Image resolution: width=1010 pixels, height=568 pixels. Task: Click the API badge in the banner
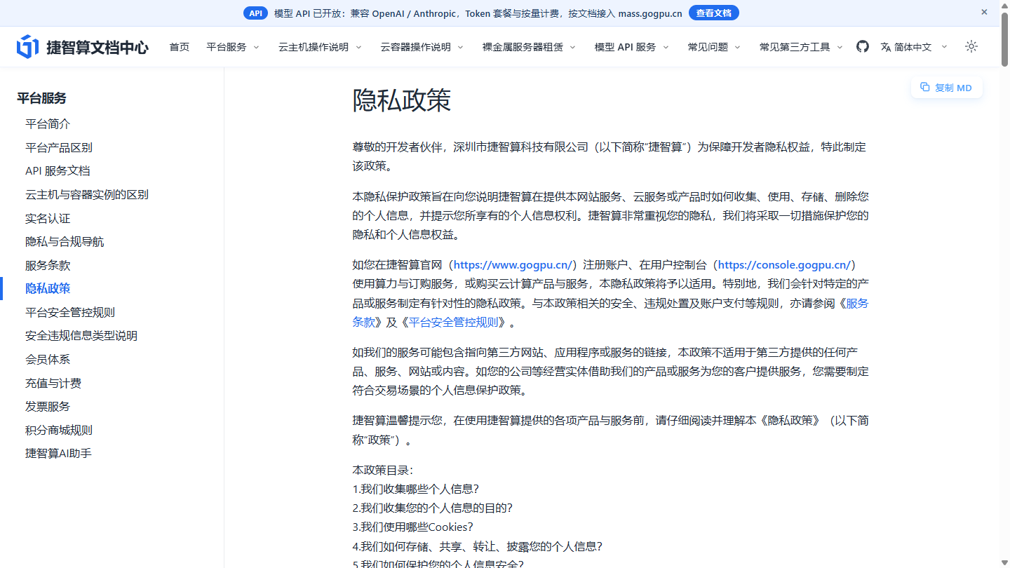[x=256, y=13]
